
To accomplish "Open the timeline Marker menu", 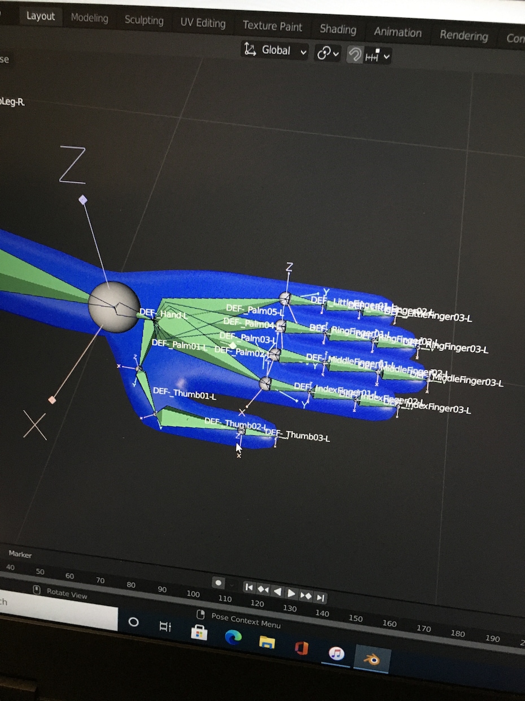I will (x=20, y=554).
